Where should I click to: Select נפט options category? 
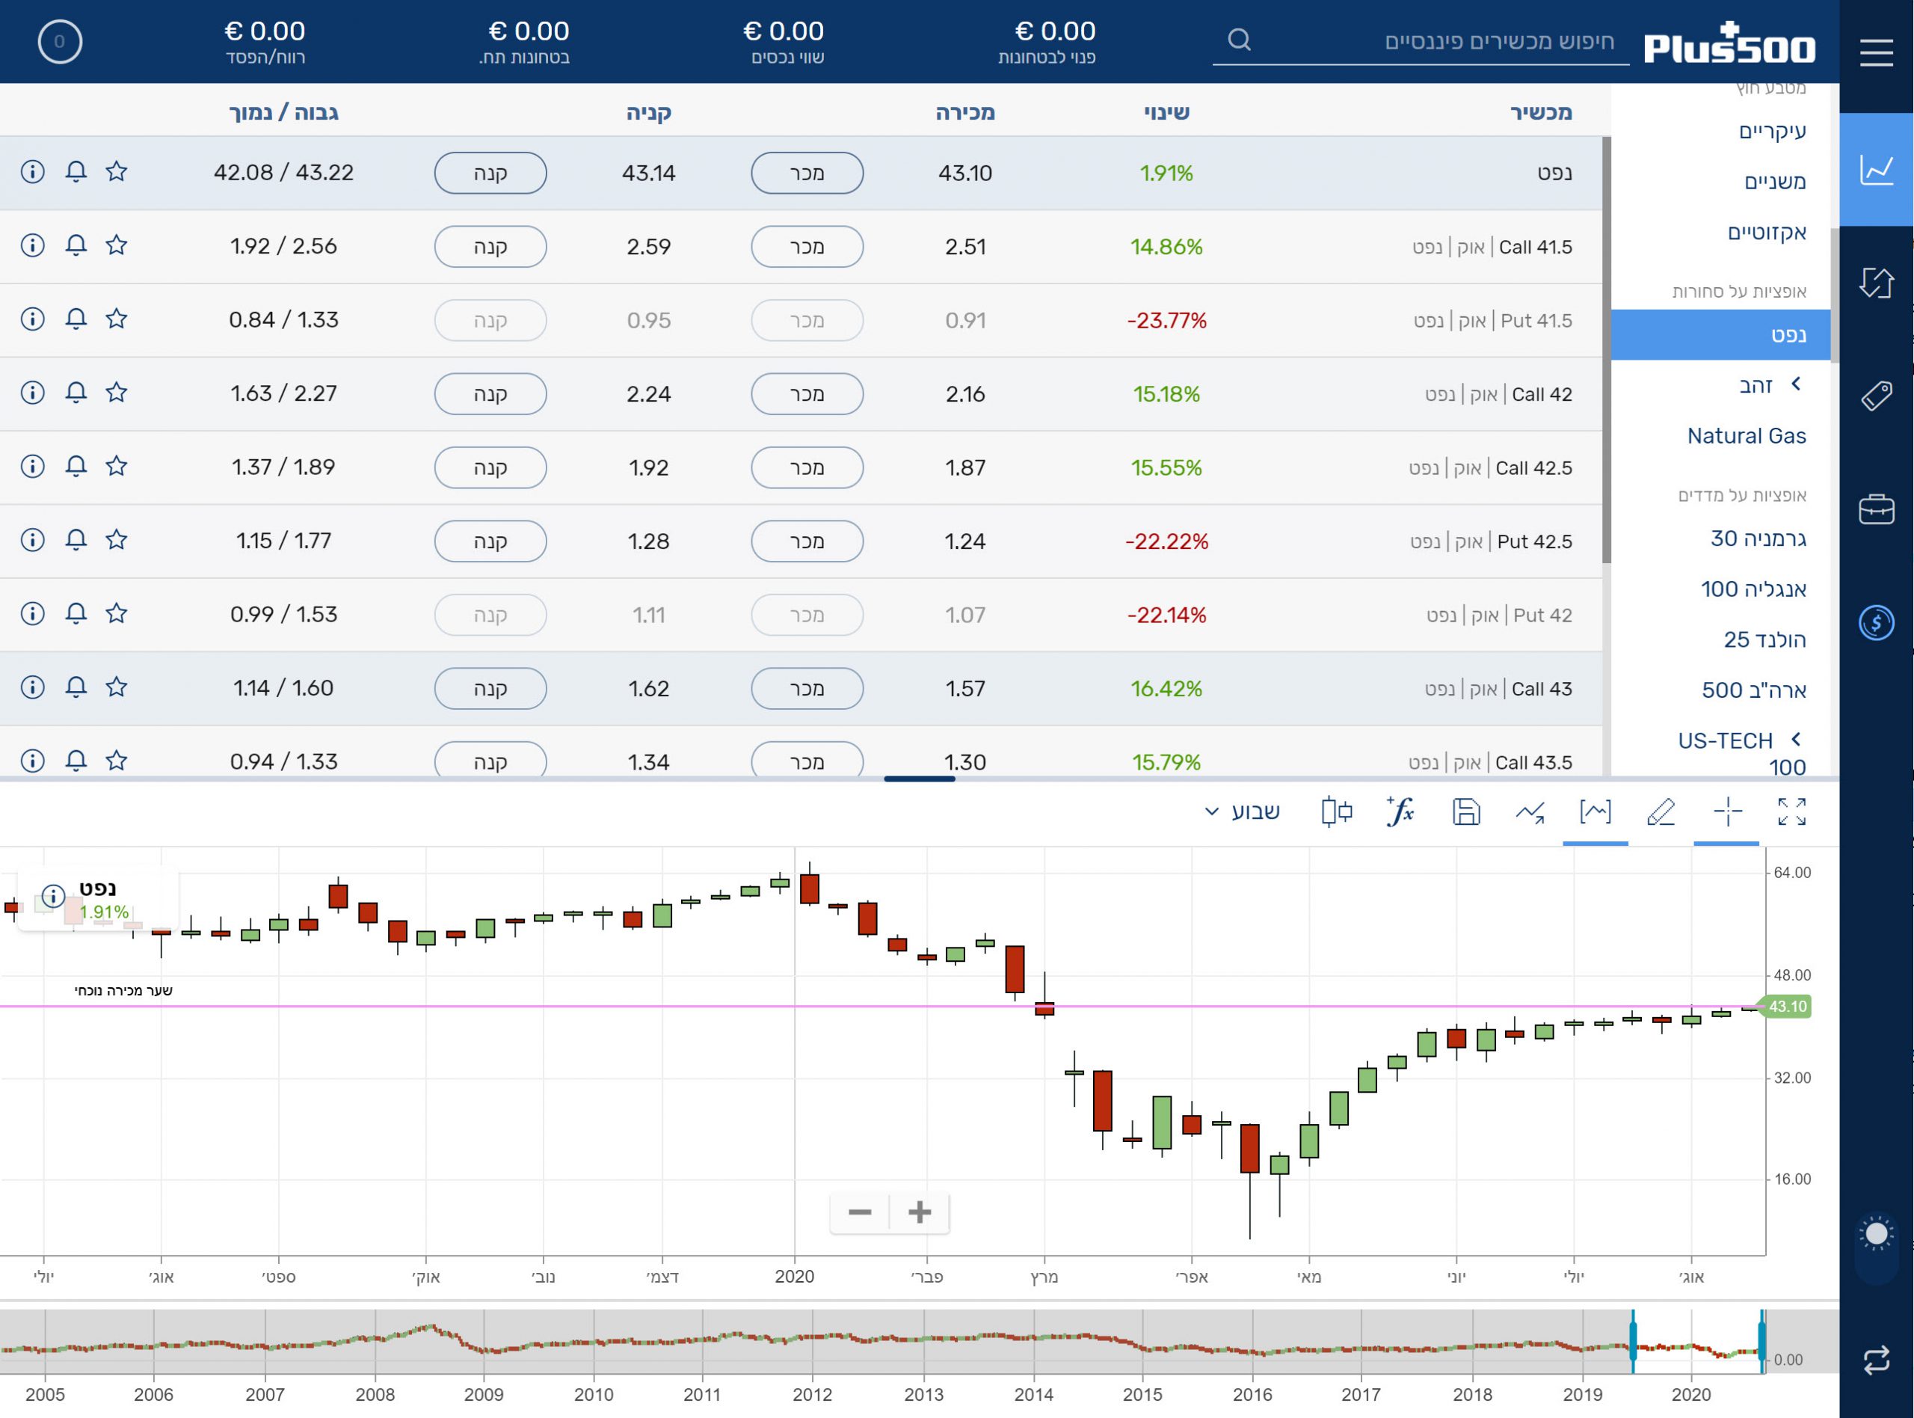[1720, 335]
